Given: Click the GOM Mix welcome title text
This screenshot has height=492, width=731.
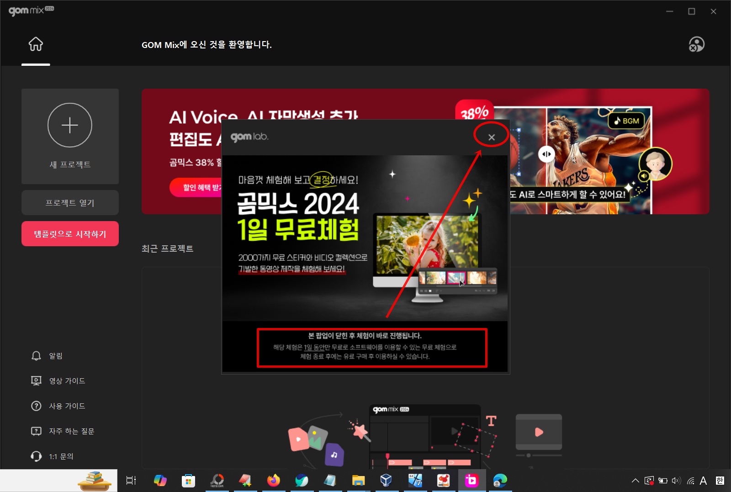Looking at the screenshot, I should (x=207, y=45).
